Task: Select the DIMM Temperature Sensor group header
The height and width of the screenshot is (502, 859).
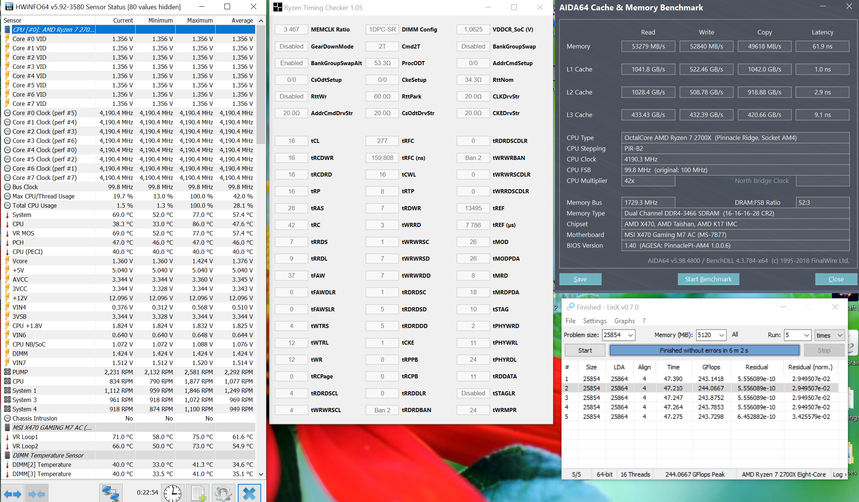Action: tap(48, 455)
